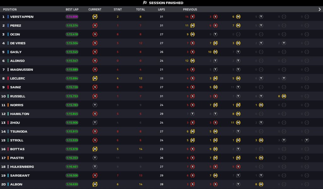Click Verstappen's current medium tyre icon
The image size is (323, 189).
pyautogui.click(x=95, y=17)
